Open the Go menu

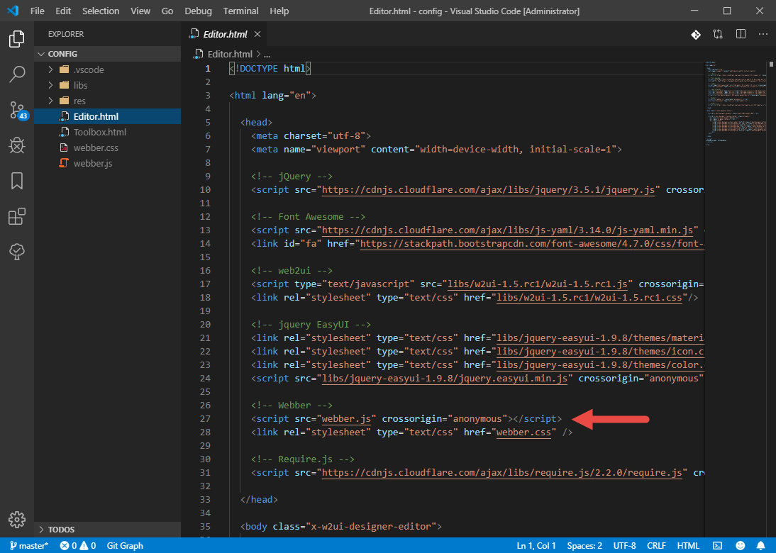167,11
